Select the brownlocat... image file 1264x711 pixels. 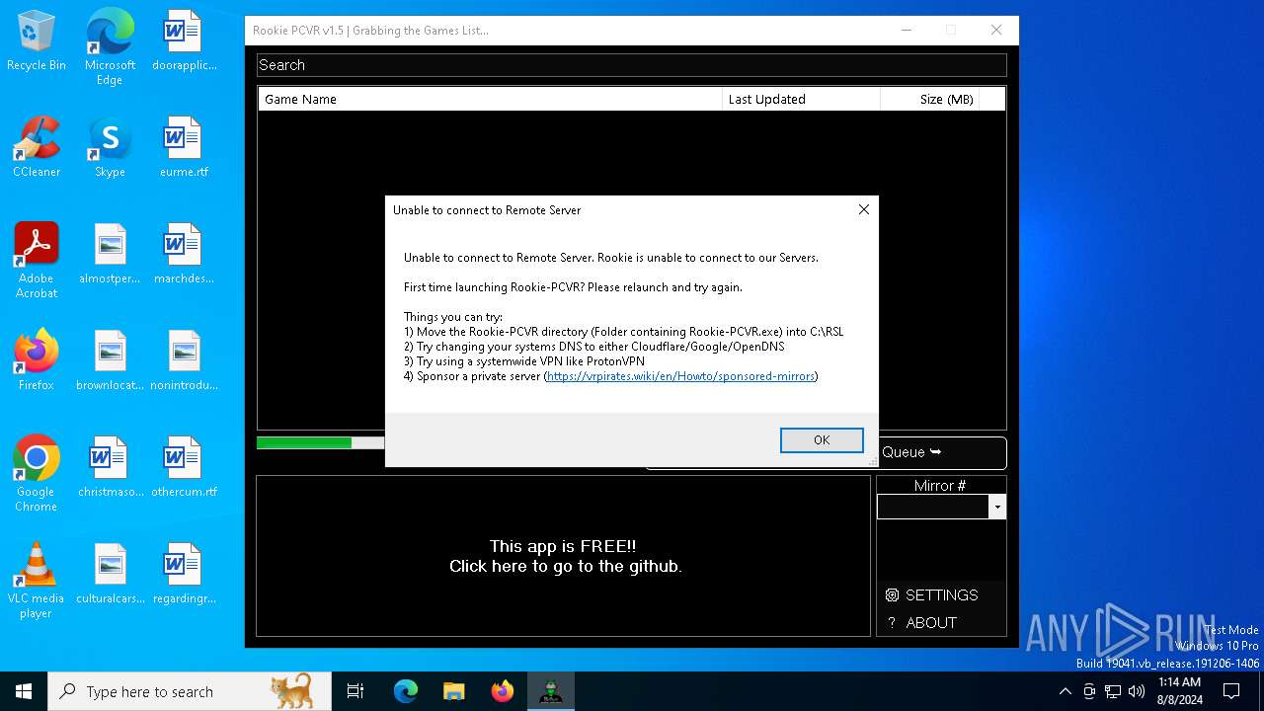tap(110, 361)
